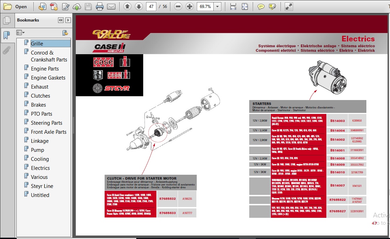Zoom out with the minus button
This screenshot has width=390, height=239.
tap(178, 7)
